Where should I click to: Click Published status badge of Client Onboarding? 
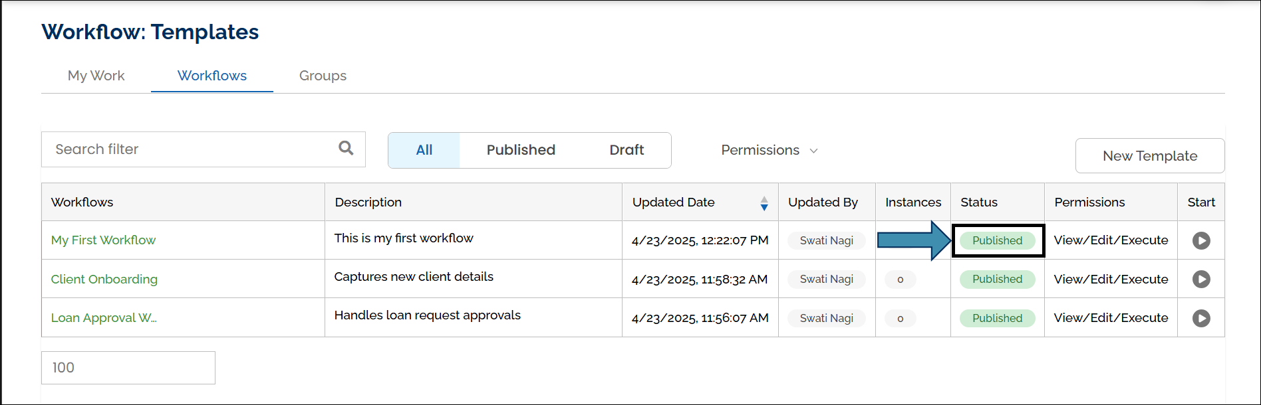point(996,280)
